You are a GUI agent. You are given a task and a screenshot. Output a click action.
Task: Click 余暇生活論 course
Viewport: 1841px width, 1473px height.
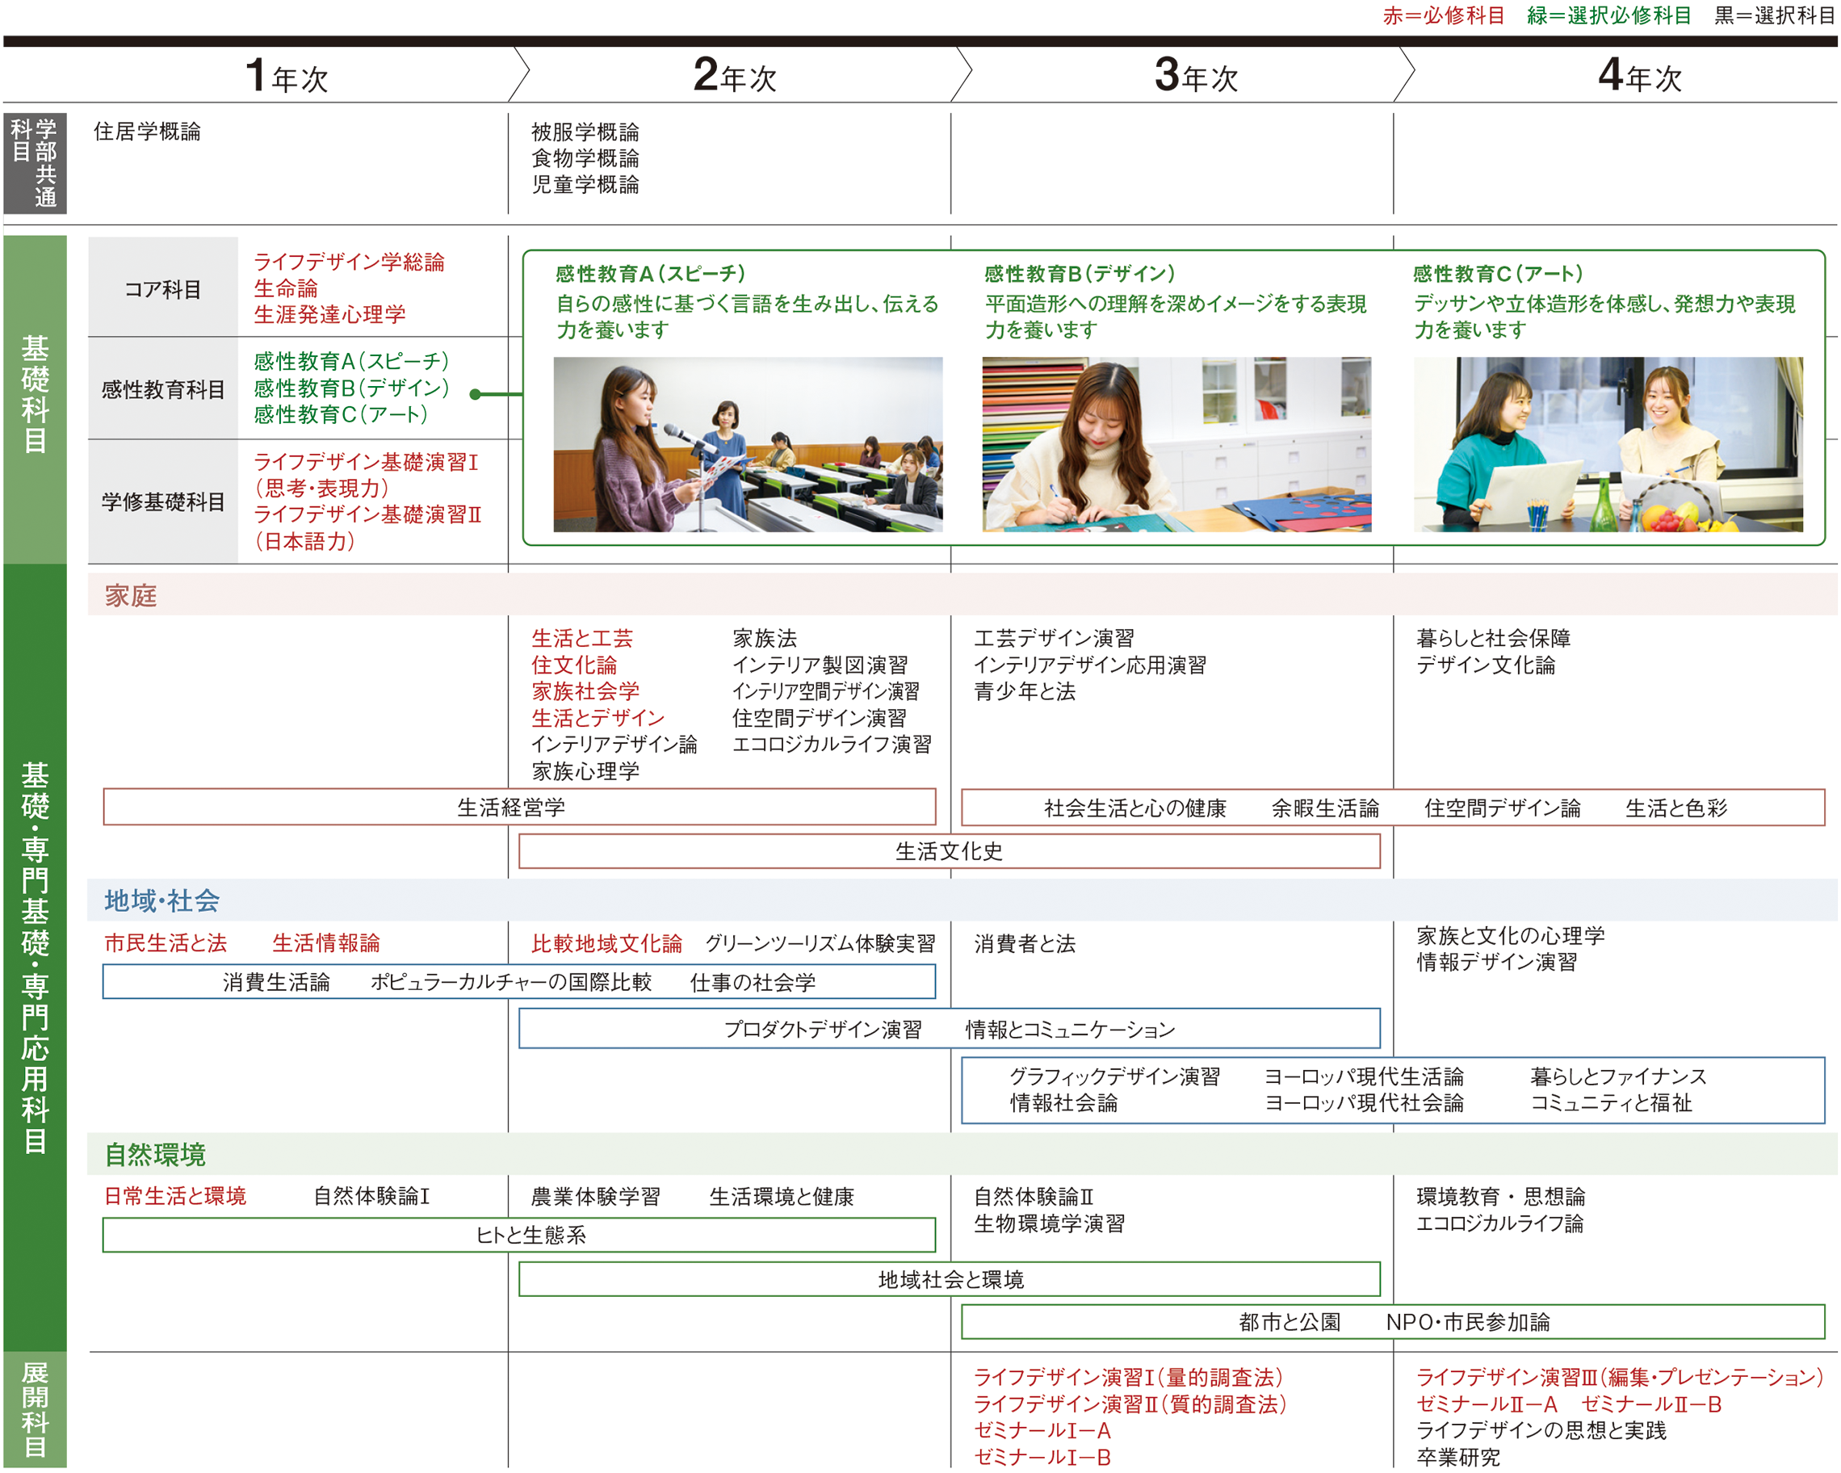pyautogui.click(x=1325, y=808)
